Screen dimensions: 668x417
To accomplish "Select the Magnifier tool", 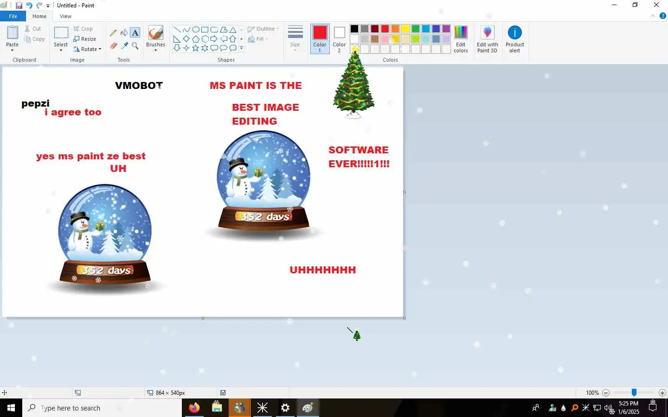I will click(135, 45).
